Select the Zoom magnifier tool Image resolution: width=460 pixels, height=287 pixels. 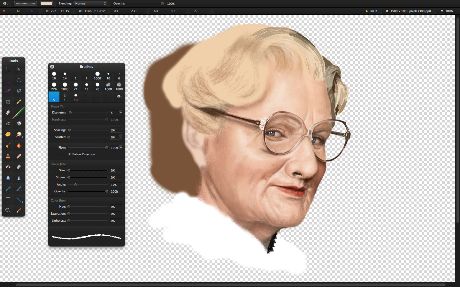pos(8,210)
